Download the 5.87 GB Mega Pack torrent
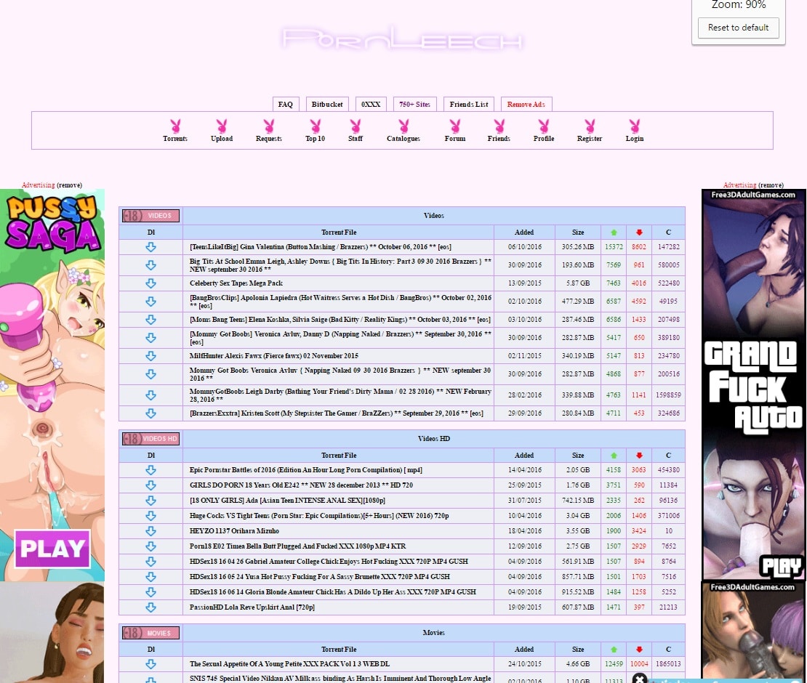807x683 pixels. [x=150, y=283]
